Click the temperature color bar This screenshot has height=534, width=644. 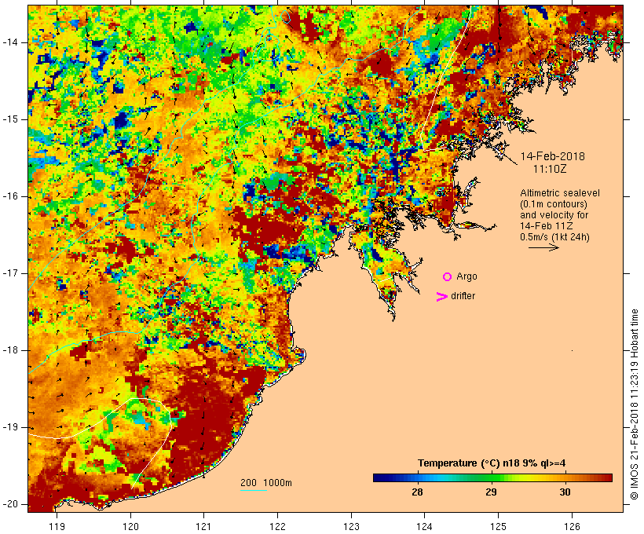click(492, 477)
